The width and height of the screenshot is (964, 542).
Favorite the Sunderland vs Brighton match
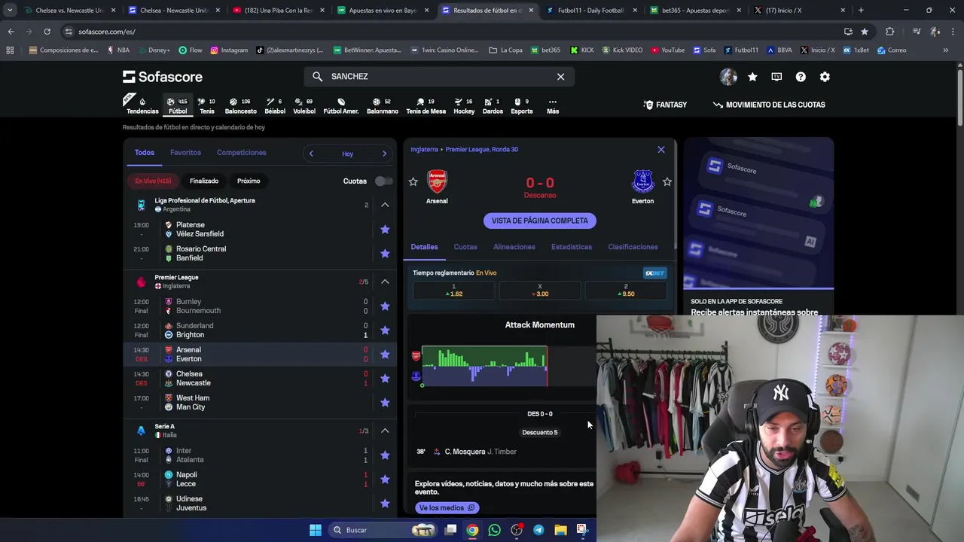pyautogui.click(x=385, y=330)
